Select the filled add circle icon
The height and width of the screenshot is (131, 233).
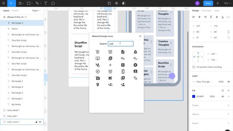tap(135, 65)
